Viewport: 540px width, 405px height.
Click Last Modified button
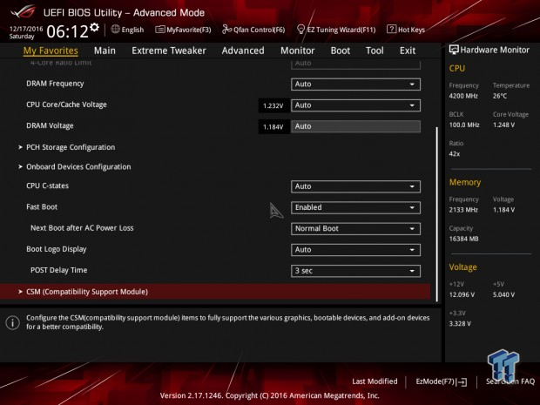tap(375, 381)
